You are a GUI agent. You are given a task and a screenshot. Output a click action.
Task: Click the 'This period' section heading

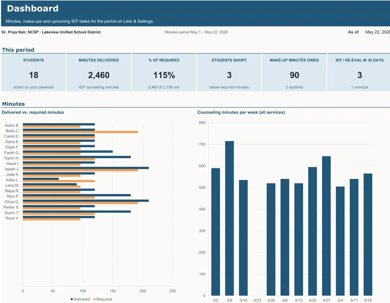coord(18,50)
